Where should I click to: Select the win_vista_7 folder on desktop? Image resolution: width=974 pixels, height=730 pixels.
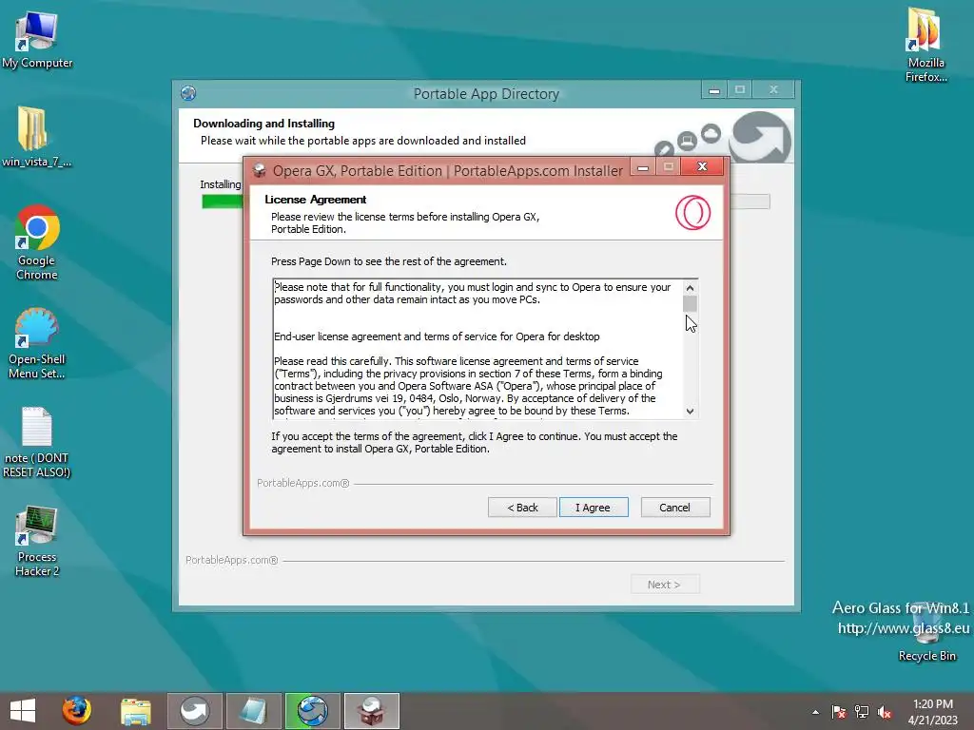(x=37, y=137)
